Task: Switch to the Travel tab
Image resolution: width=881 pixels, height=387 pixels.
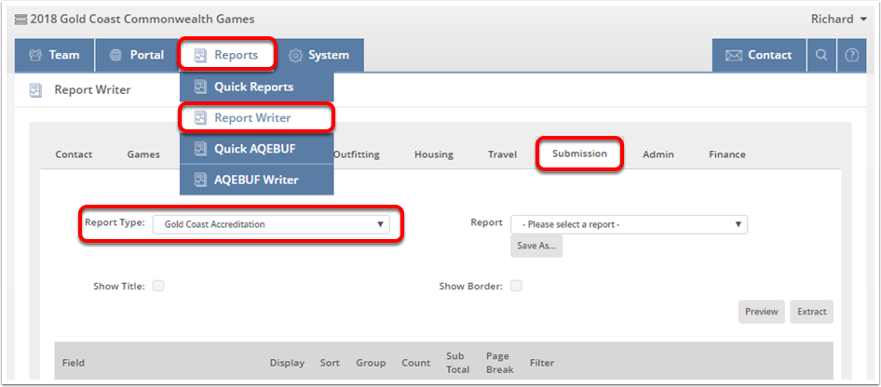Action: tap(502, 154)
